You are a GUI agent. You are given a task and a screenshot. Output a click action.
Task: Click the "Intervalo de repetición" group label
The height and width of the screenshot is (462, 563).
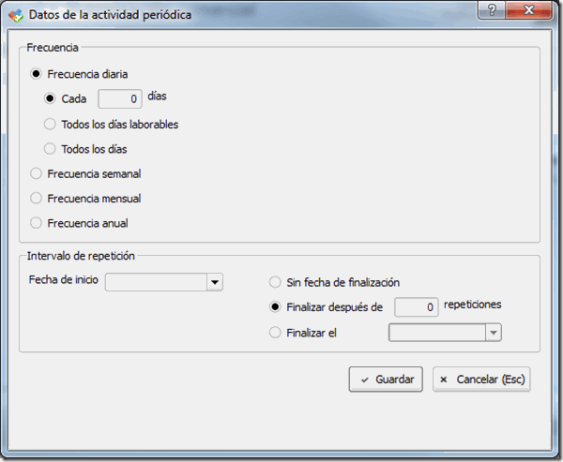pos(81,256)
